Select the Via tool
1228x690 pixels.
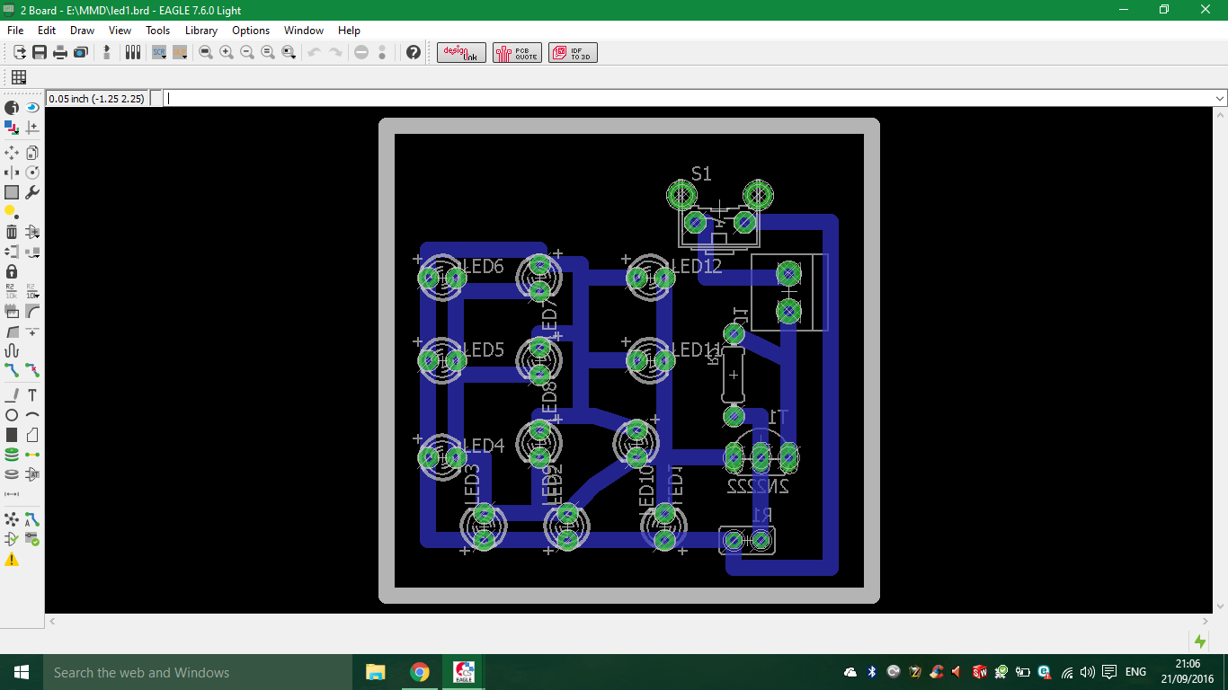click(x=12, y=455)
